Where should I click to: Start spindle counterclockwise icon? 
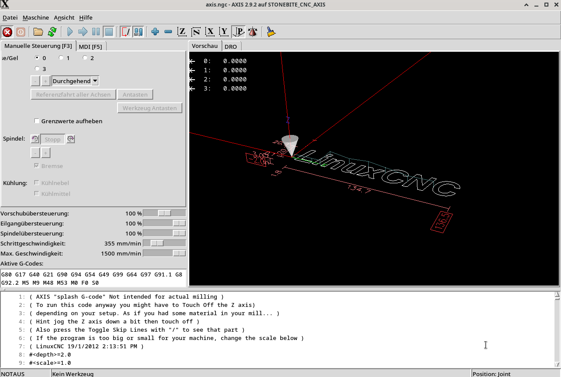coord(35,139)
